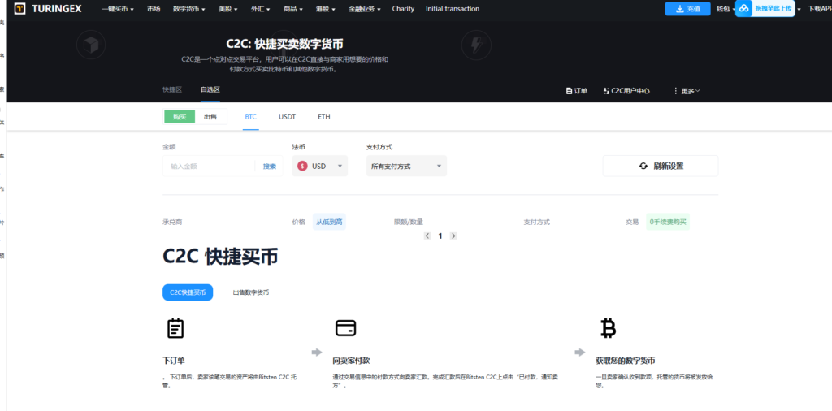The height and width of the screenshot is (411, 832).
Task: Open the Initial transaction menu item
Action: pos(452,9)
